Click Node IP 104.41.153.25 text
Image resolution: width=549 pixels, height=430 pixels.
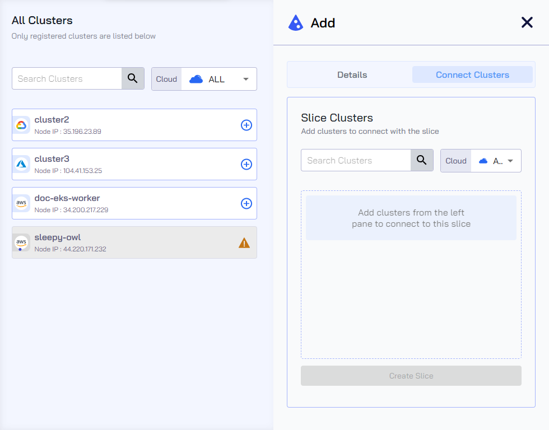click(68, 171)
